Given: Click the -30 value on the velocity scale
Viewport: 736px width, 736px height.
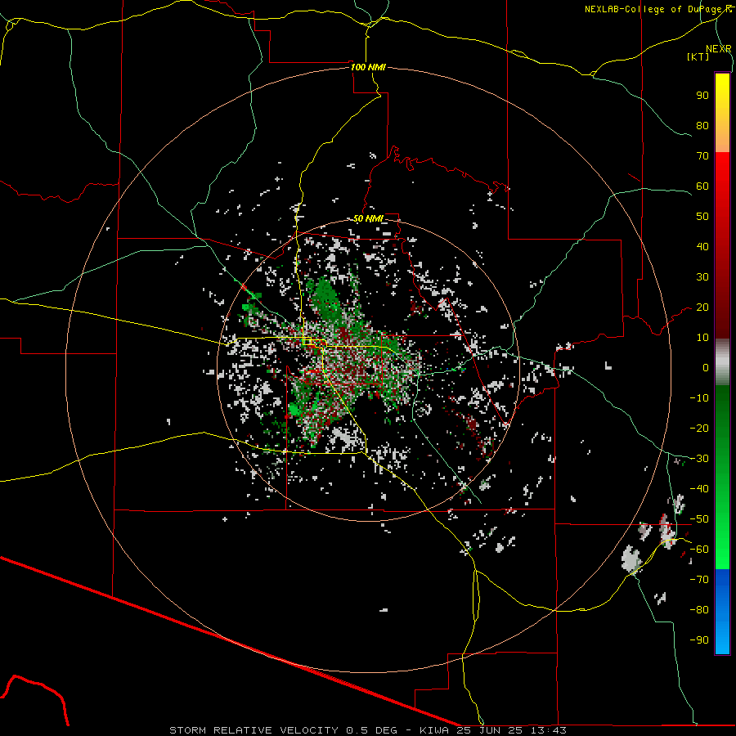Looking at the screenshot, I should 699,459.
